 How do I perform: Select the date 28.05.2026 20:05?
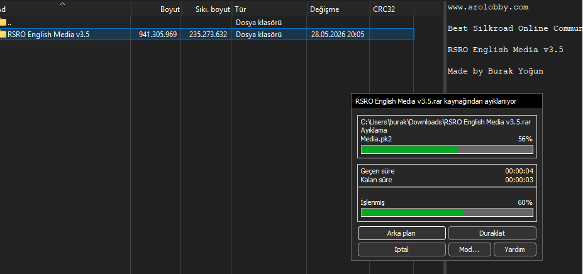pos(338,35)
